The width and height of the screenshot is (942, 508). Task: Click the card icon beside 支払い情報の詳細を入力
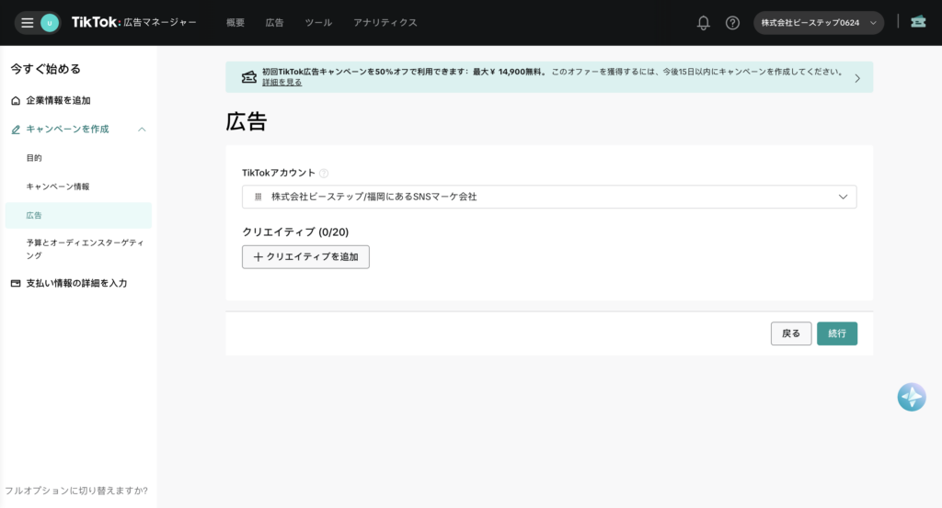16,283
